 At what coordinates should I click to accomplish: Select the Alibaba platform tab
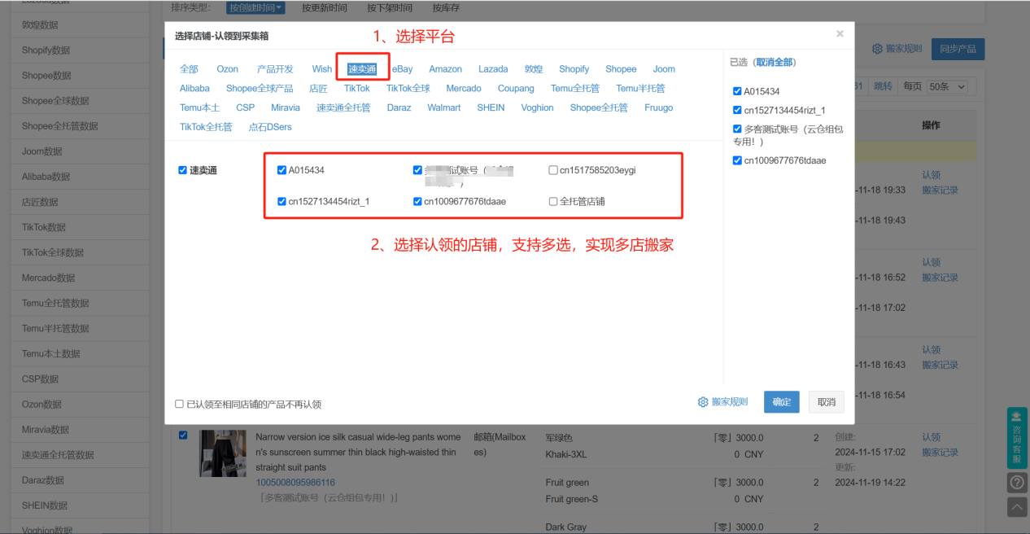194,88
